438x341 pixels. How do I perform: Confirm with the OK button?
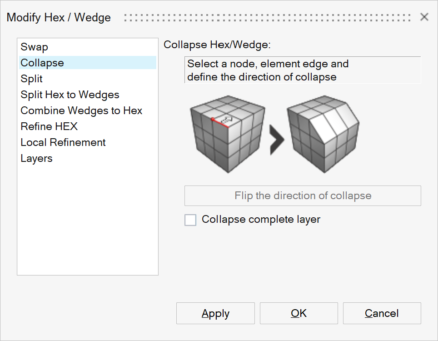[299, 313]
